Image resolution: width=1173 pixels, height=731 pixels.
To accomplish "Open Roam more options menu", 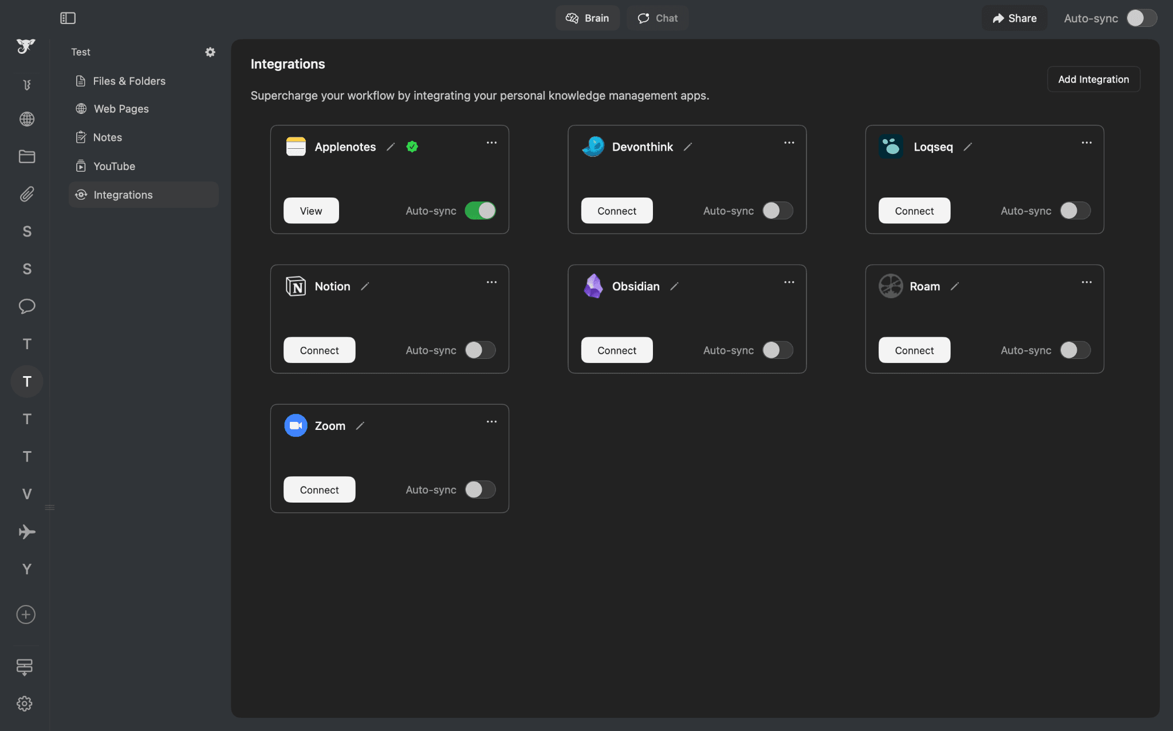I will coord(1087,282).
